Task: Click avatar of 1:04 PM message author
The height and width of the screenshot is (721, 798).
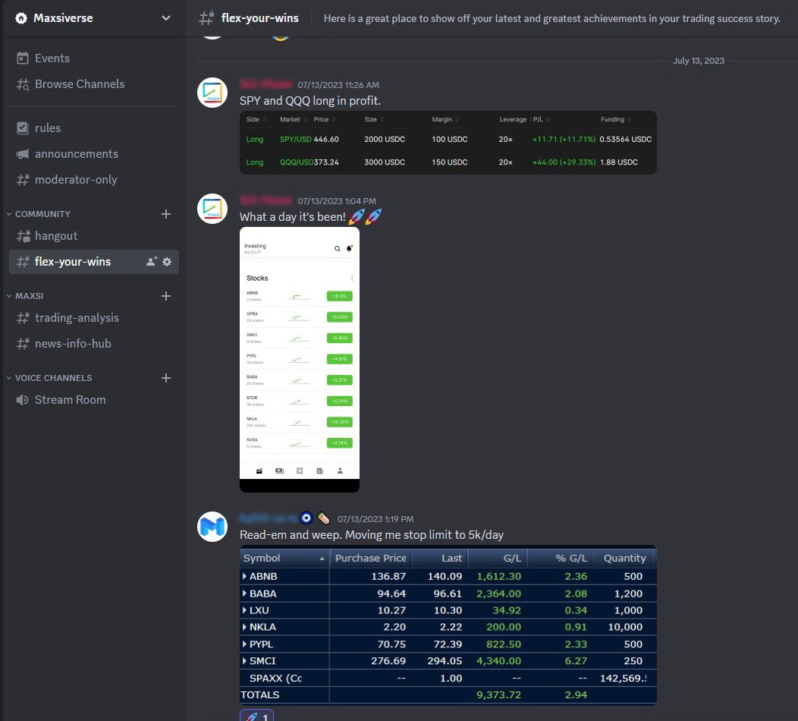Action: (212, 209)
